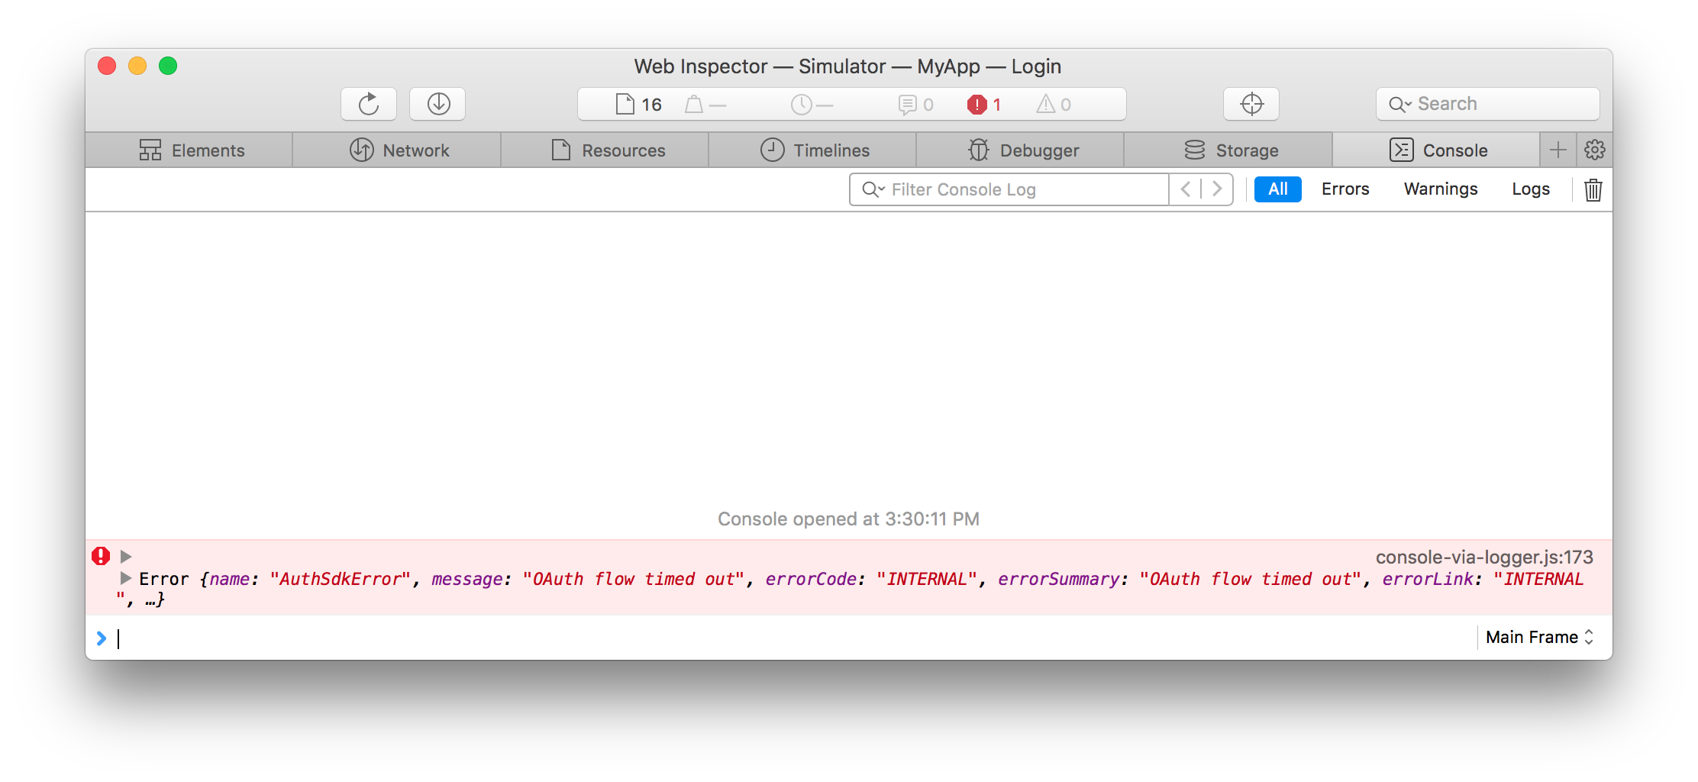Filter console to Errors only
The image size is (1698, 782).
pyautogui.click(x=1345, y=189)
